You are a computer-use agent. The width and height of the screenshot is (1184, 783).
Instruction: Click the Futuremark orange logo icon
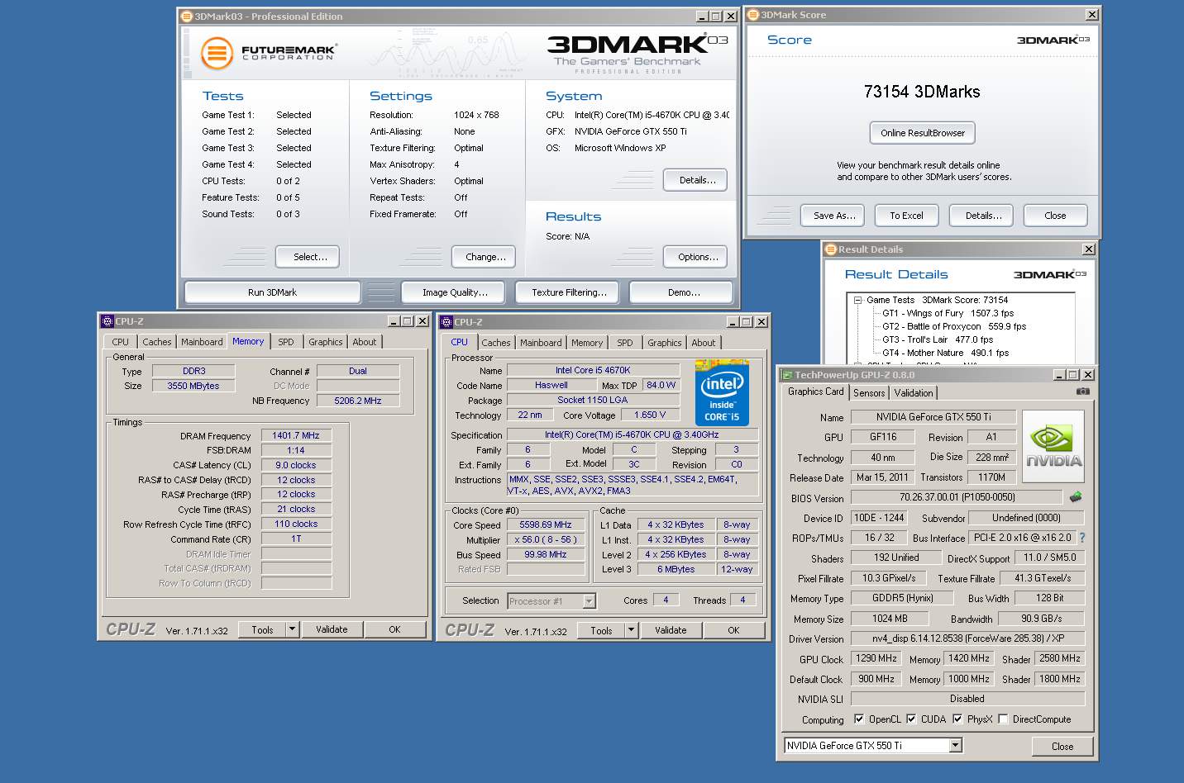[x=217, y=54]
